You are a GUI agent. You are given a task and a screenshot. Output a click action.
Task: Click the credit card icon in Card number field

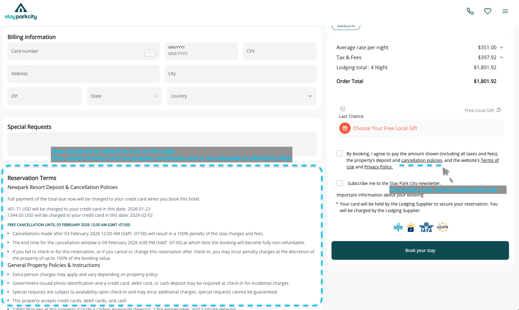(150, 53)
